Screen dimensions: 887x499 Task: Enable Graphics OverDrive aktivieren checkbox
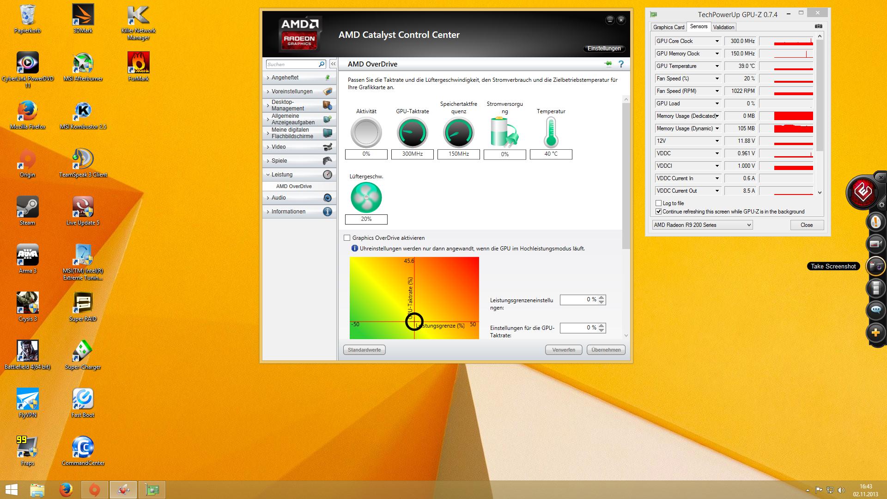[347, 238]
